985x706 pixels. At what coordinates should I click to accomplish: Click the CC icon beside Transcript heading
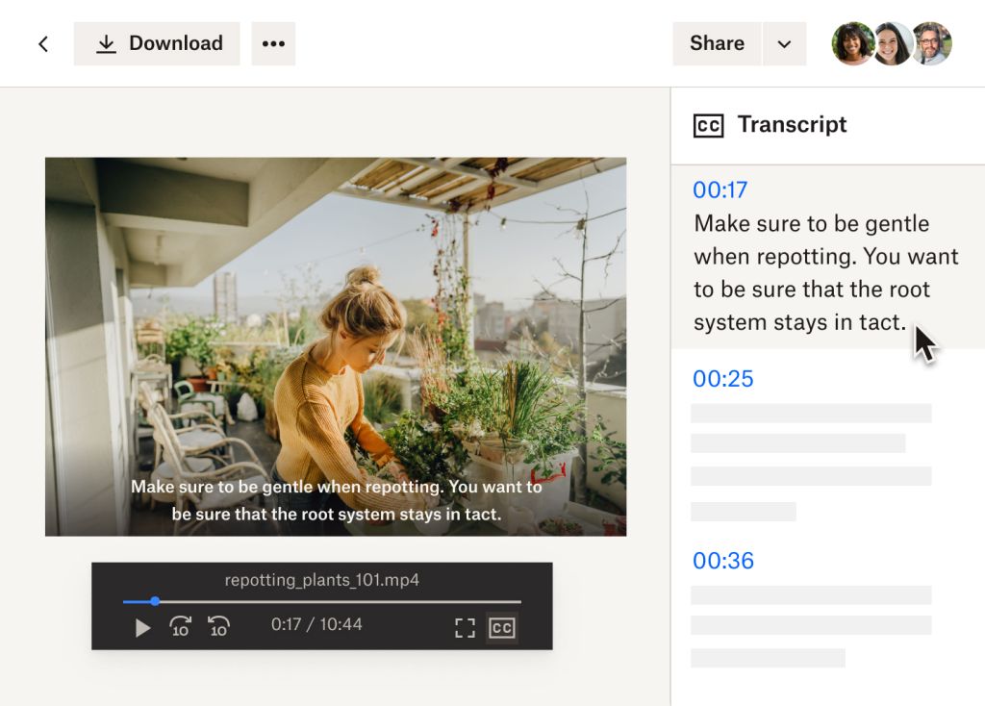pyautogui.click(x=707, y=125)
